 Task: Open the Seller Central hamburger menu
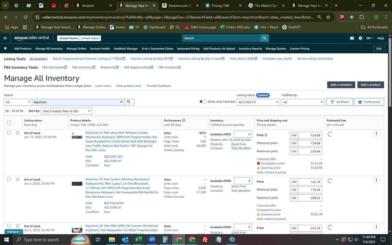(5, 38)
